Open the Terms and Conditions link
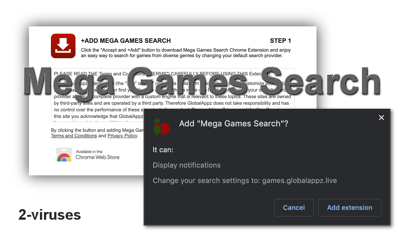This screenshot has width=403, height=238. click(x=74, y=135)
